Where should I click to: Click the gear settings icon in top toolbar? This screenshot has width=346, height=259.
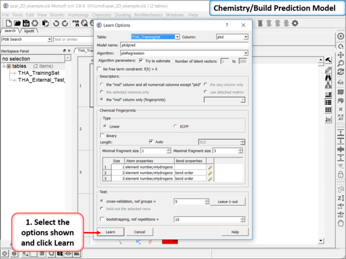[295, 24]
